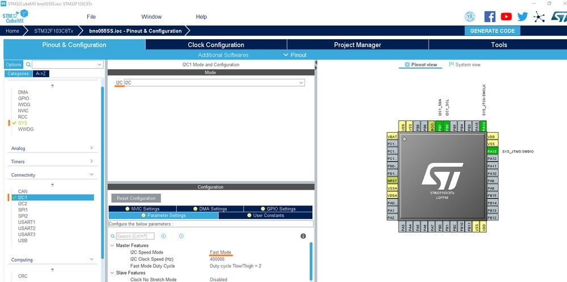Click the parameter search magnifier icon
This screenshot has height=282, width=567.
point(113,236)
